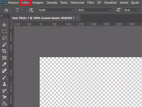Open the Type tool preset picker

17,10
